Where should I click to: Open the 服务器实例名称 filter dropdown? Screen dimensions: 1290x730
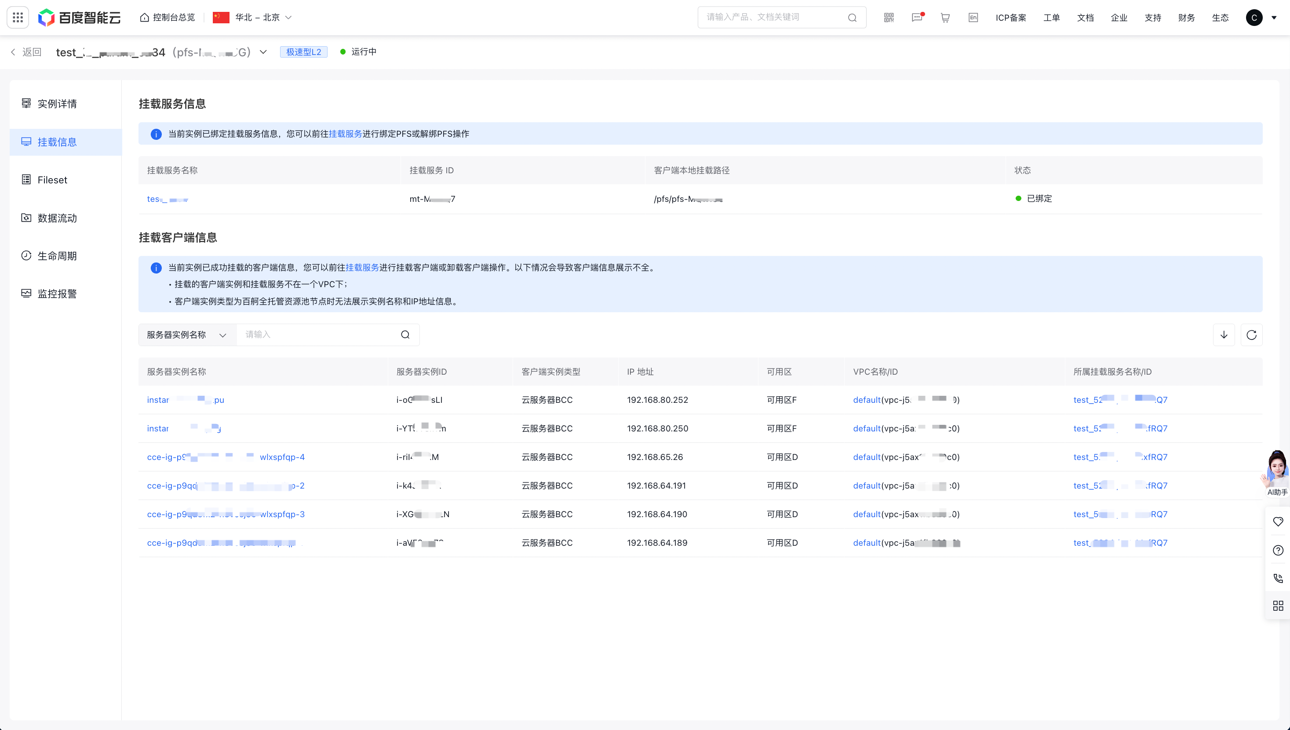(x=187, y=335)
